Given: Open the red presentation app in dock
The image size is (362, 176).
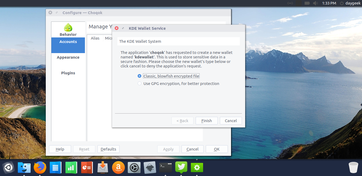Looking at the screenshot, I should click(87, 168).
